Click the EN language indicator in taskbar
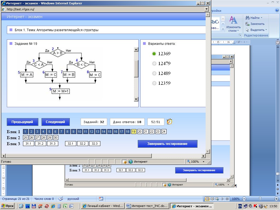Screen dimensions: 280x210 (240, 206)
